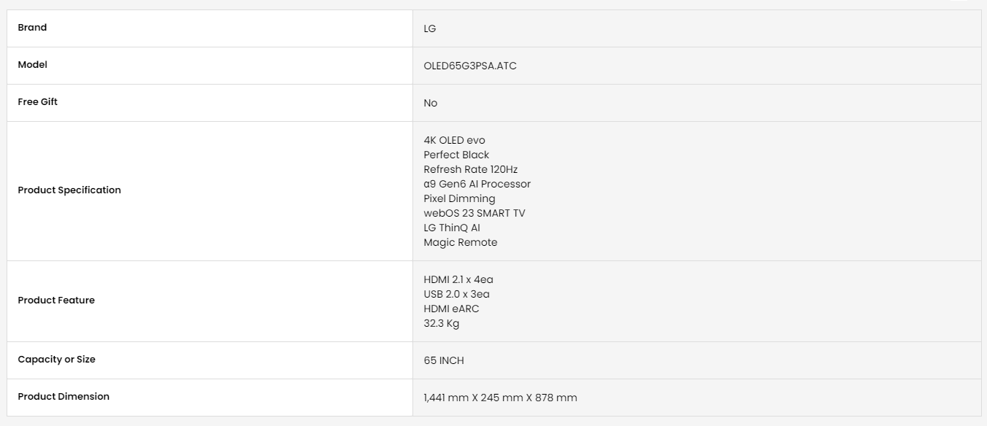Viewport: 987px width, 426px height.
Task: Click the 65 INCH value
Action: [x=443, y=360]
